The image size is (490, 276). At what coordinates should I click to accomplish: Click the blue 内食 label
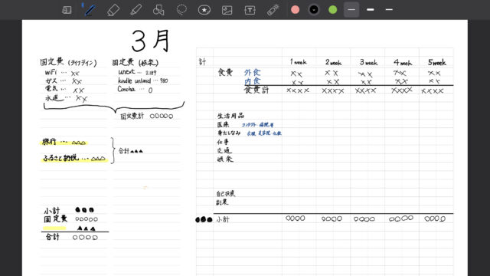[x=253, y=81]
